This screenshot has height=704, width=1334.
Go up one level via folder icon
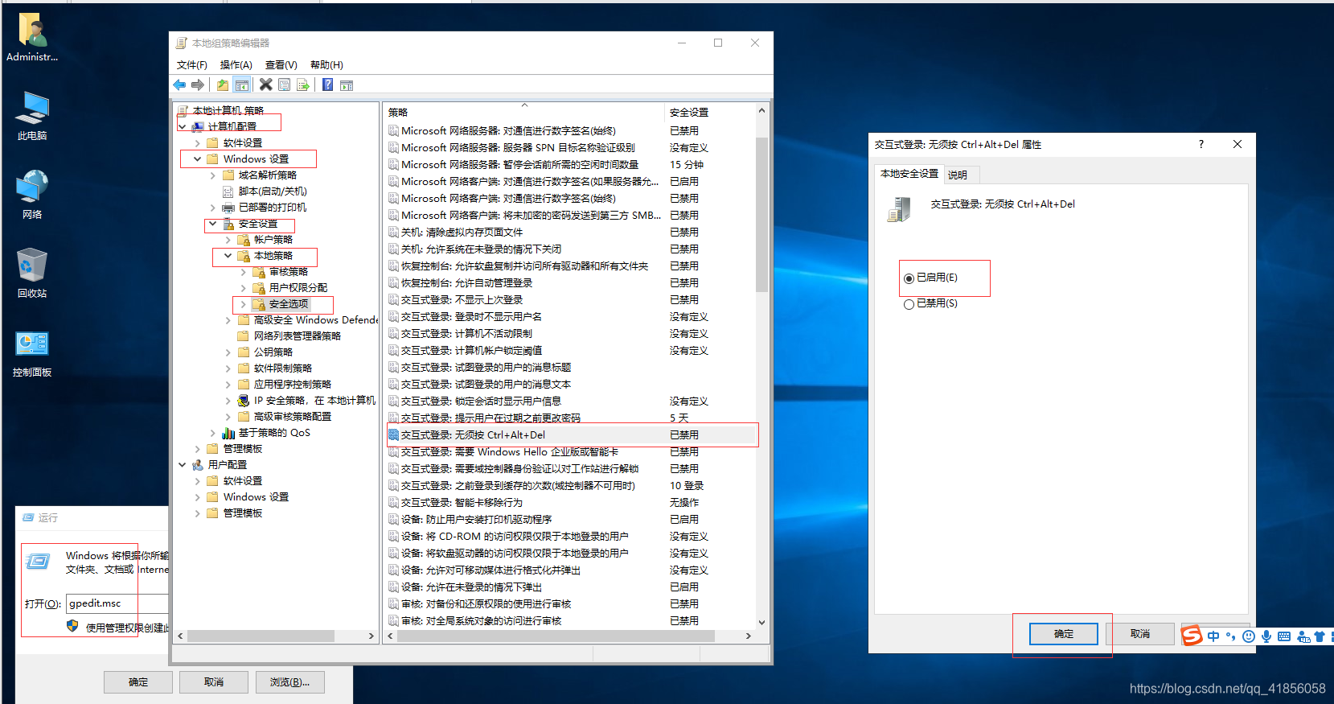coord(223,85)
